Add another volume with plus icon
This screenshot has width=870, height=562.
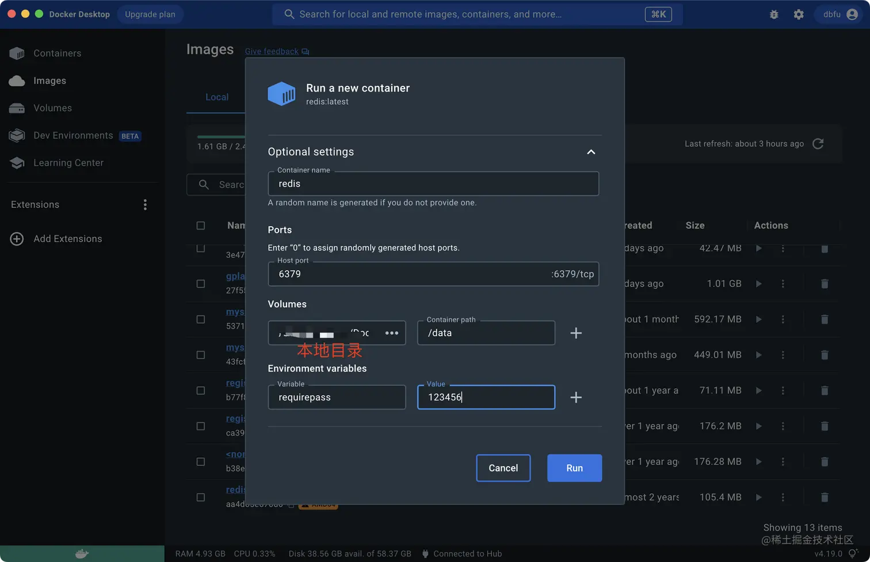tap(576, 333)
